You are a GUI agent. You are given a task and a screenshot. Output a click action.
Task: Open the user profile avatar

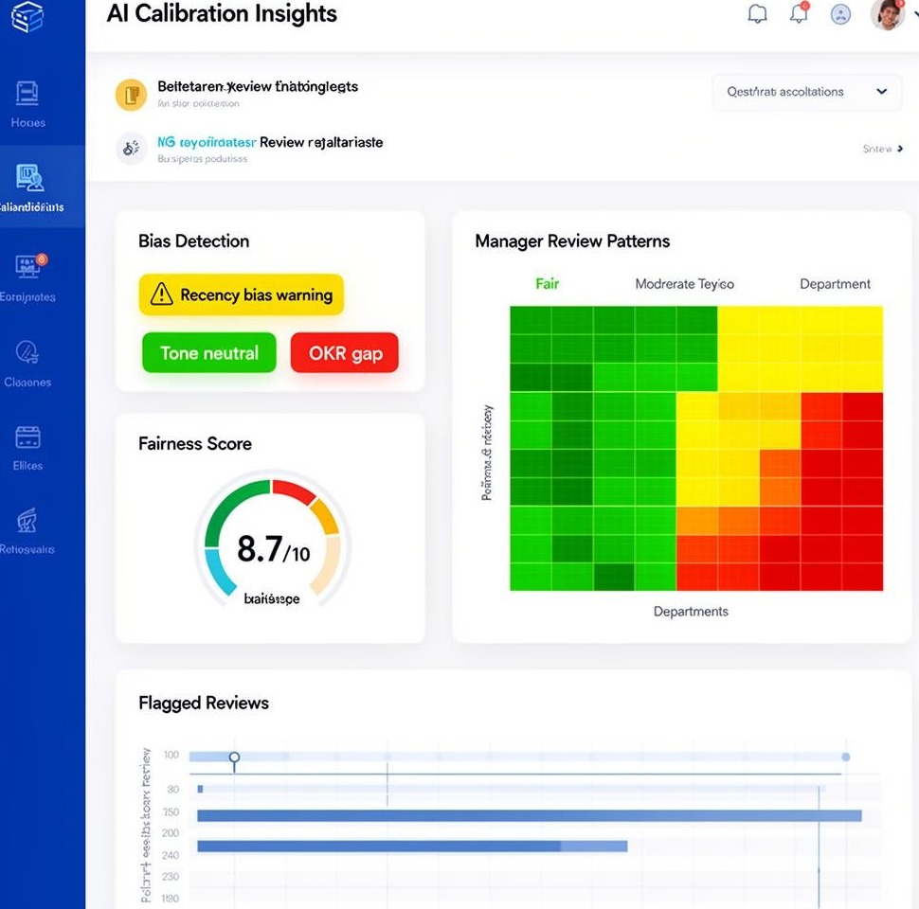(x=886, y=14)
